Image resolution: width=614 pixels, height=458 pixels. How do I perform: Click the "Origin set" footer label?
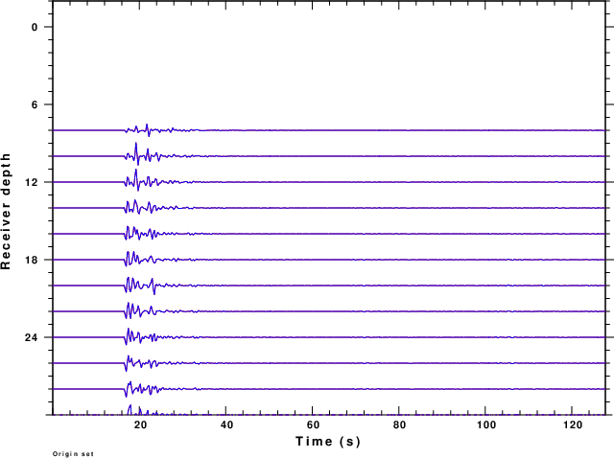(73, 454)
